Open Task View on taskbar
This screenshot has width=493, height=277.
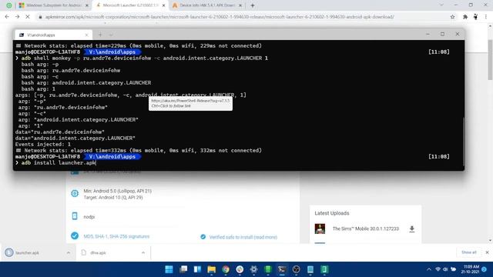pos(183,269)
